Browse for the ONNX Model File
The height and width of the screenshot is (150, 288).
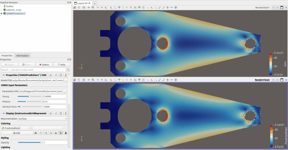coord(66,81)
